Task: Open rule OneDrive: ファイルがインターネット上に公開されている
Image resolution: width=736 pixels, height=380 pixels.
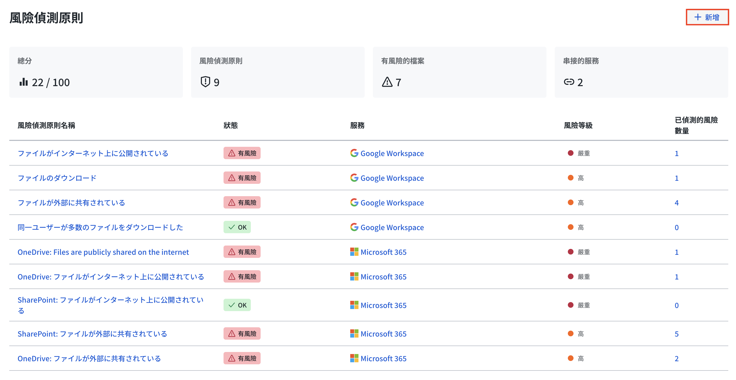Action: pos(111,277)
